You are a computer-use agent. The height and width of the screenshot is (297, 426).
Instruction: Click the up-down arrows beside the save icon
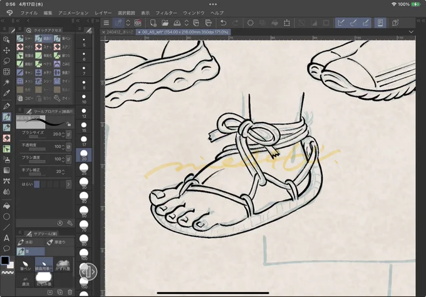187,23
